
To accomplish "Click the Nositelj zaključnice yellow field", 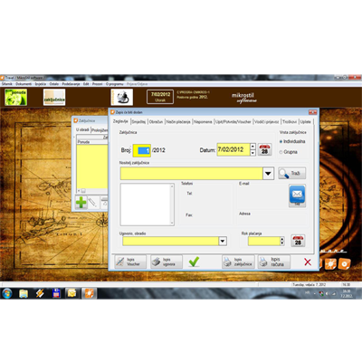I will tap(191, 174).
